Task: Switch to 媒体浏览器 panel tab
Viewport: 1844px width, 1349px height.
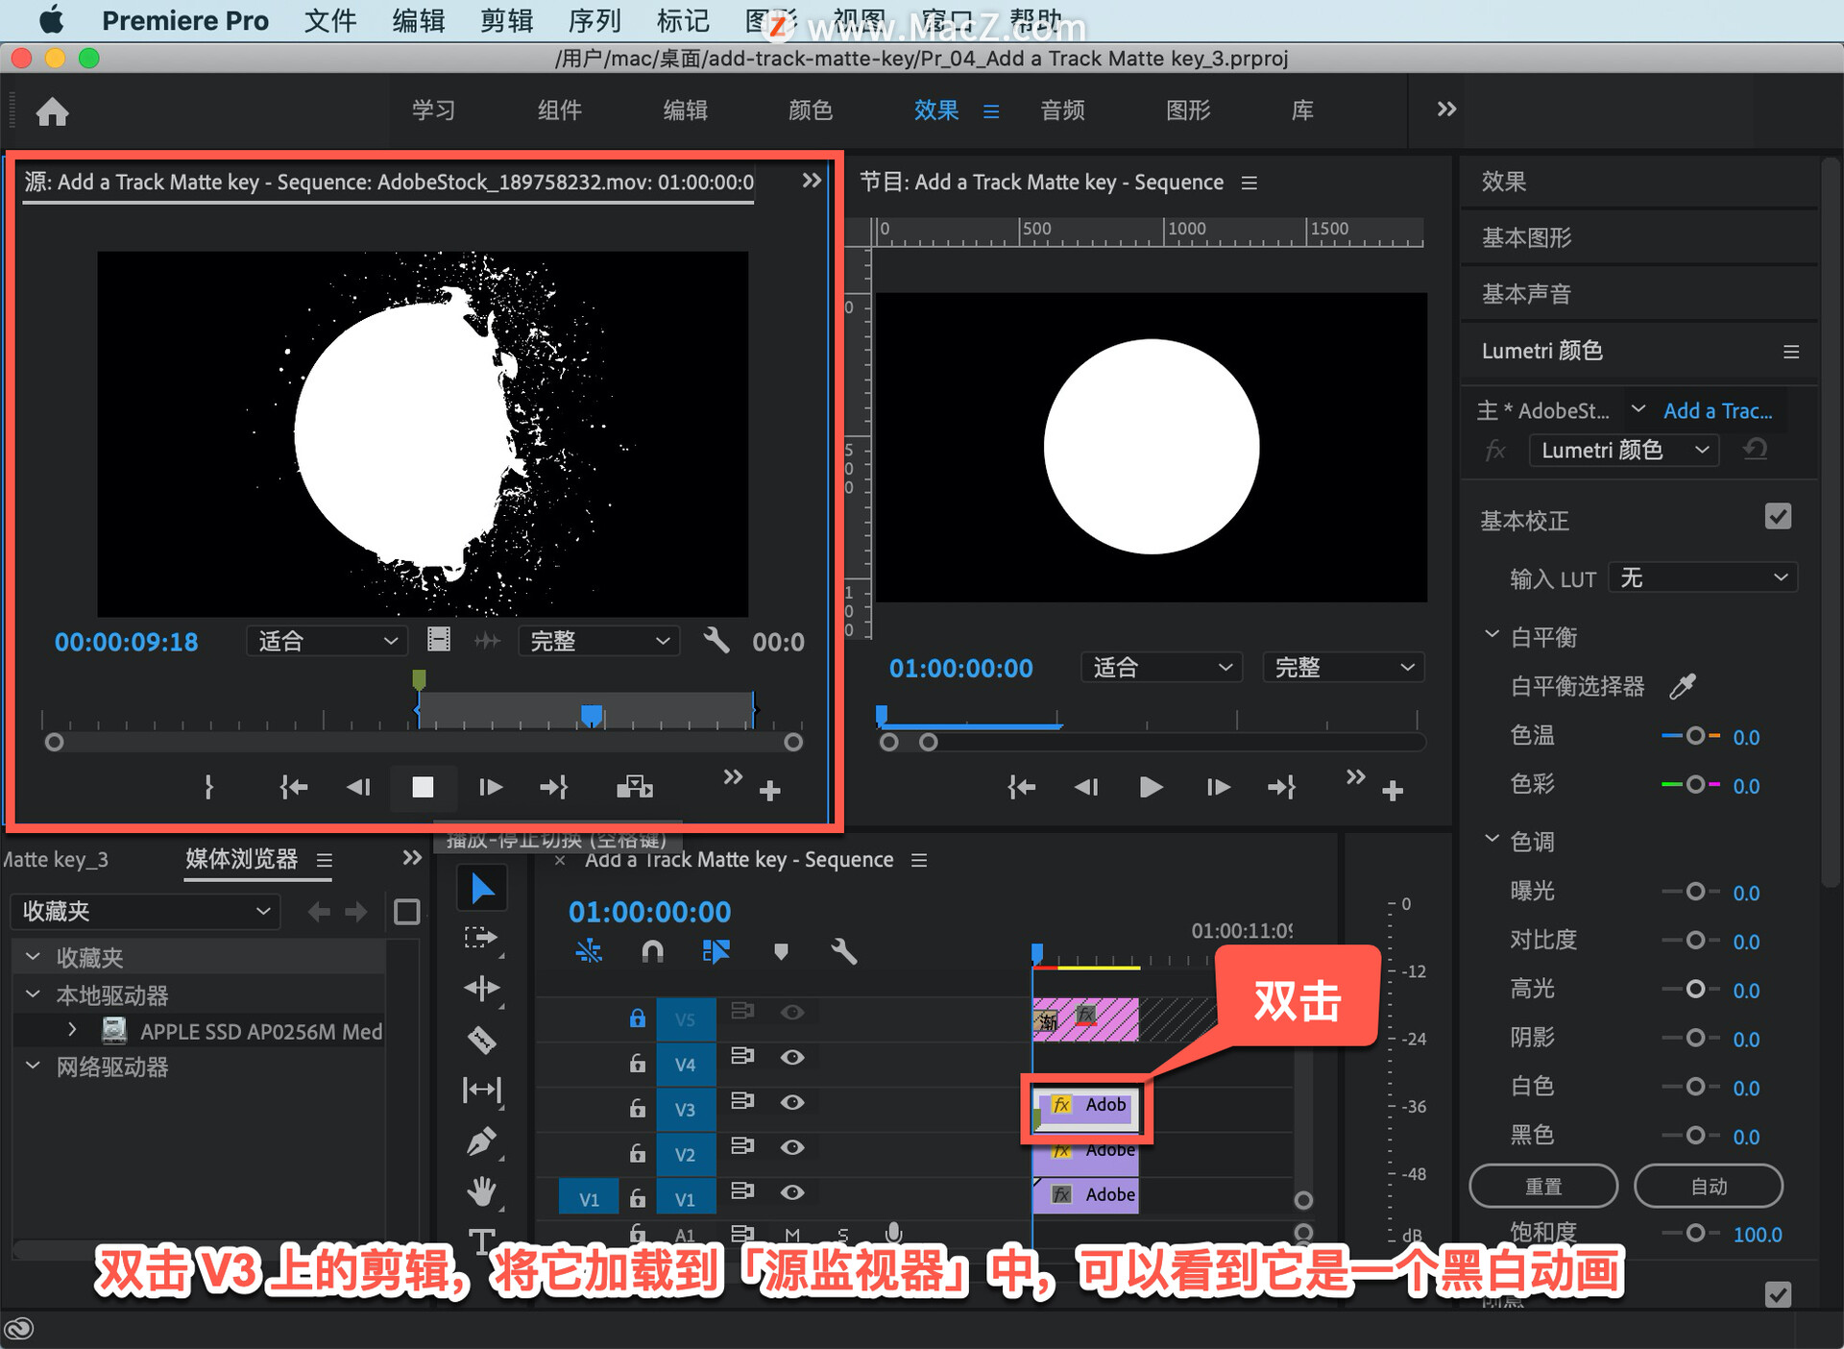Action: pos(242,858)
